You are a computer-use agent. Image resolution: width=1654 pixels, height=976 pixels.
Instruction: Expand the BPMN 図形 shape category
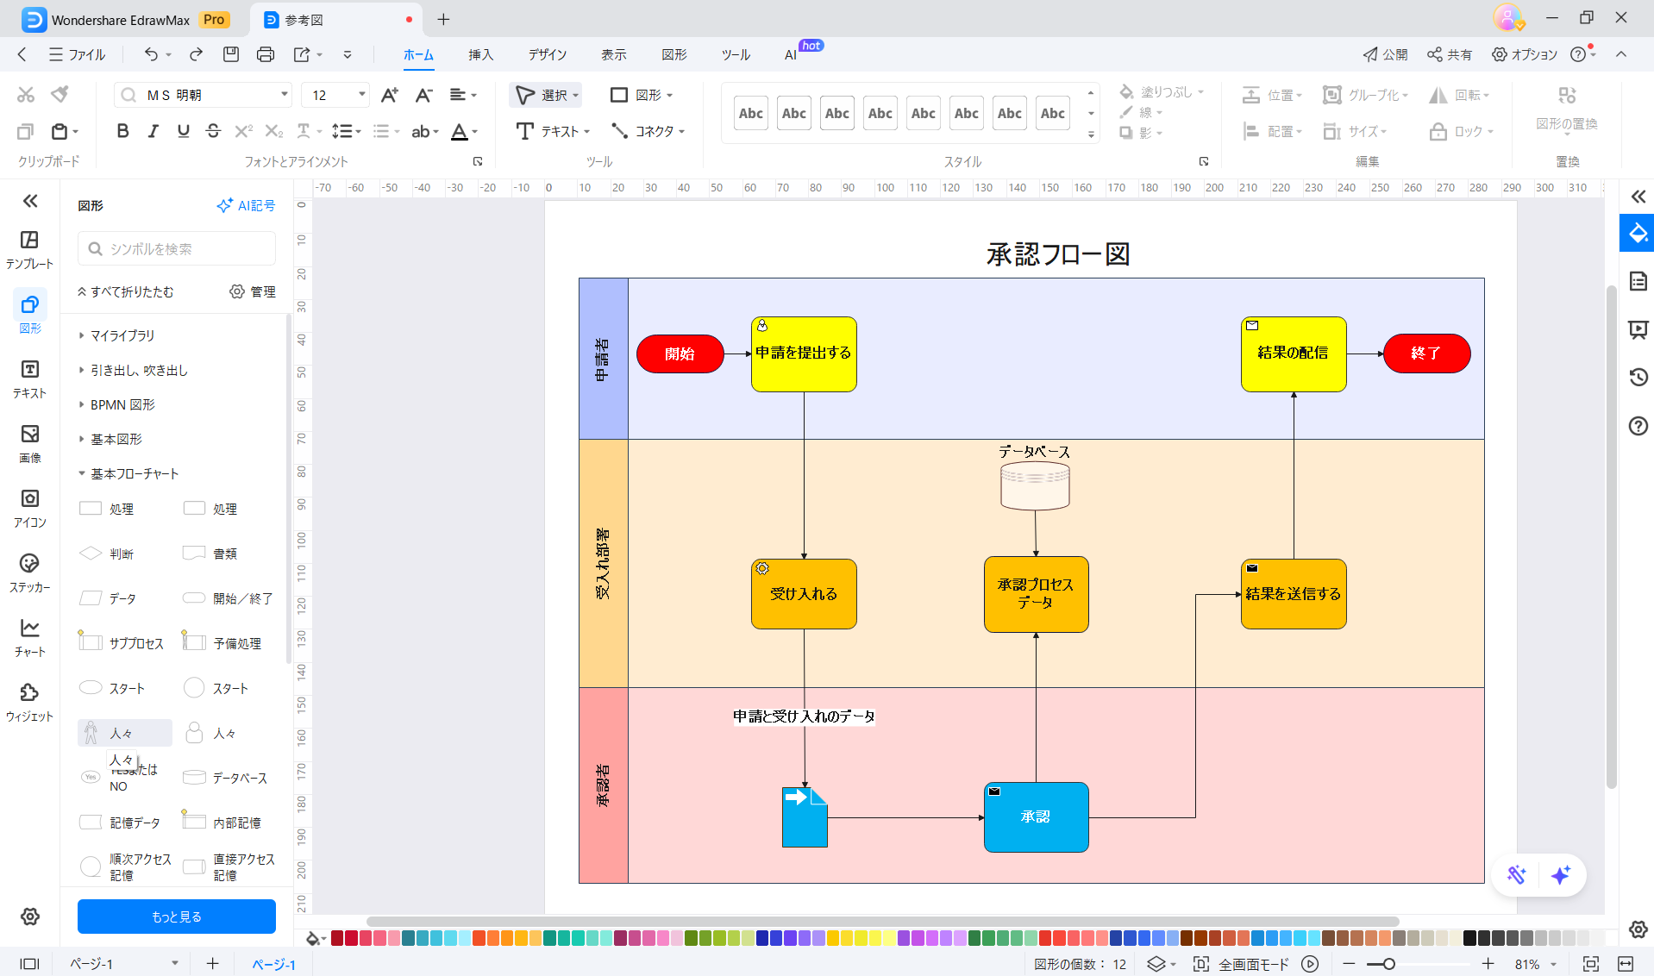point(122,404)
